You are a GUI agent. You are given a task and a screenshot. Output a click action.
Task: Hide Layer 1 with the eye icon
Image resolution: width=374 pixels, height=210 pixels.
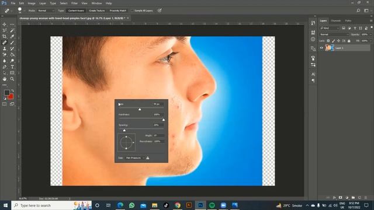pos(321,48)
